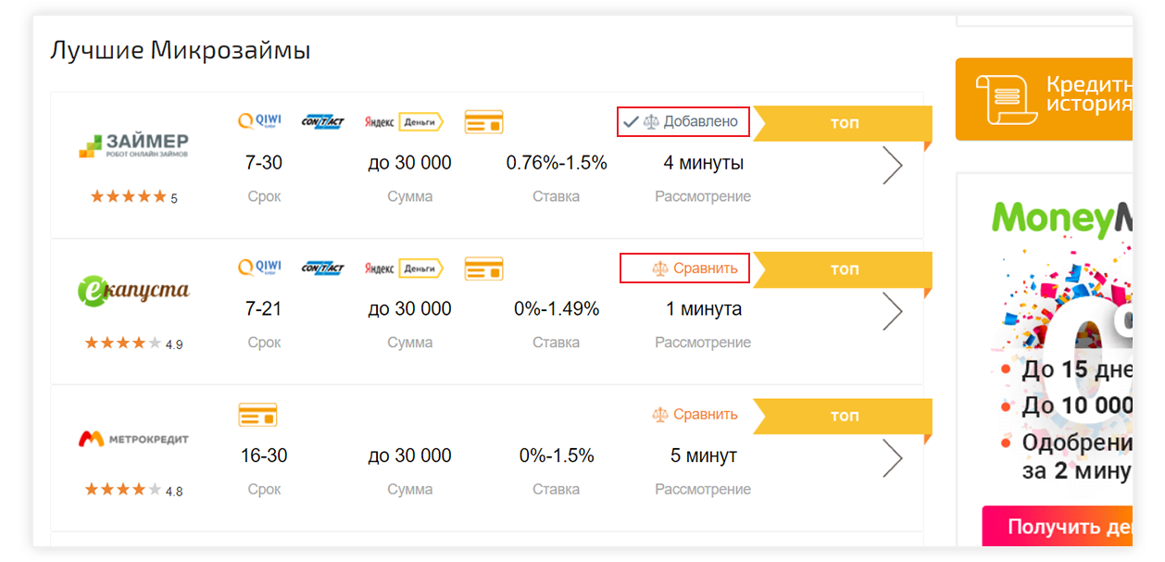Expand Екапуста offer with the right chevron
The height and width of the screenshot is (562, 1165).
(x=892, y=312)
